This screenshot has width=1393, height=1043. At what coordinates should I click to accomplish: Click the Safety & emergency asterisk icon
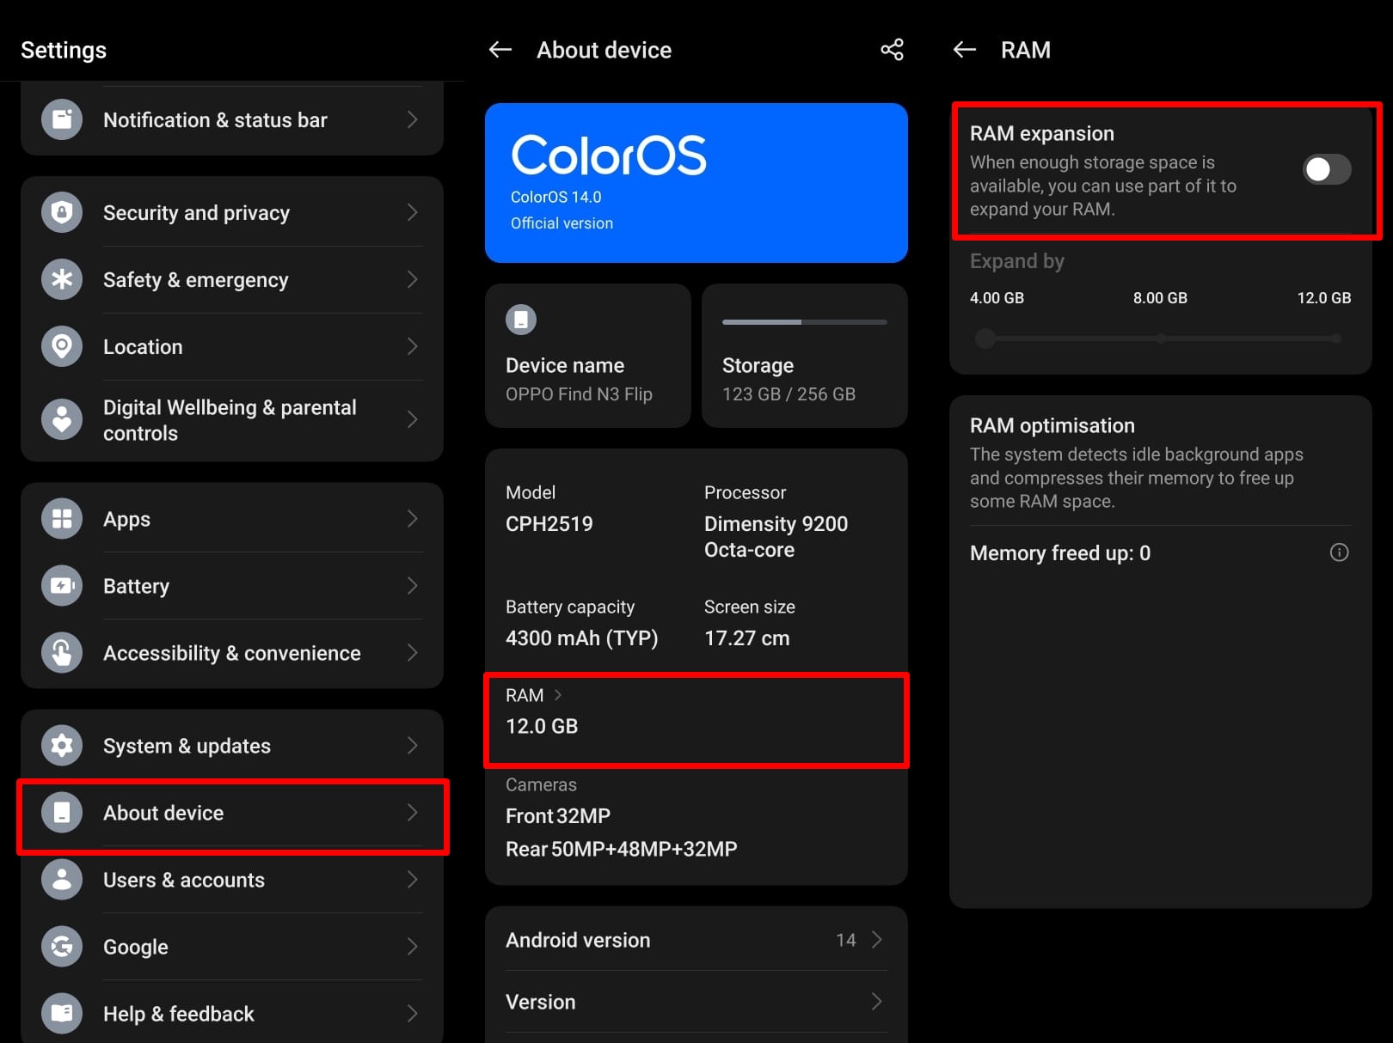(x=61, y=279)
